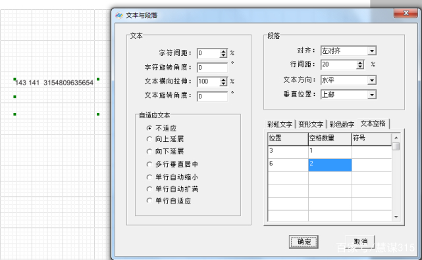This screenshot has width=422, height=260.
Task: Switch to the 彩虹文字 tab
Action: (x=280, y=124)
